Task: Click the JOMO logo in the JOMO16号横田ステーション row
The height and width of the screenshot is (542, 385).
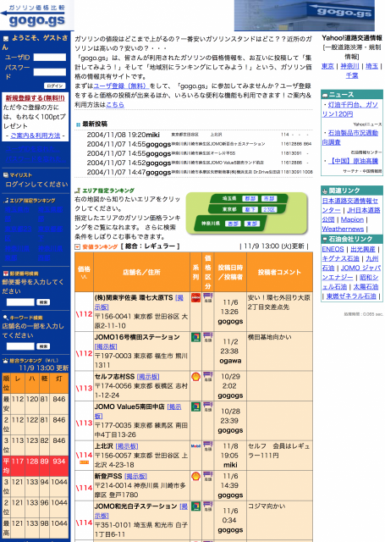Action: 195,337
